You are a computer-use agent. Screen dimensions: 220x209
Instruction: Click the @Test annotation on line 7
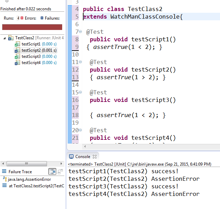(95, 32)
